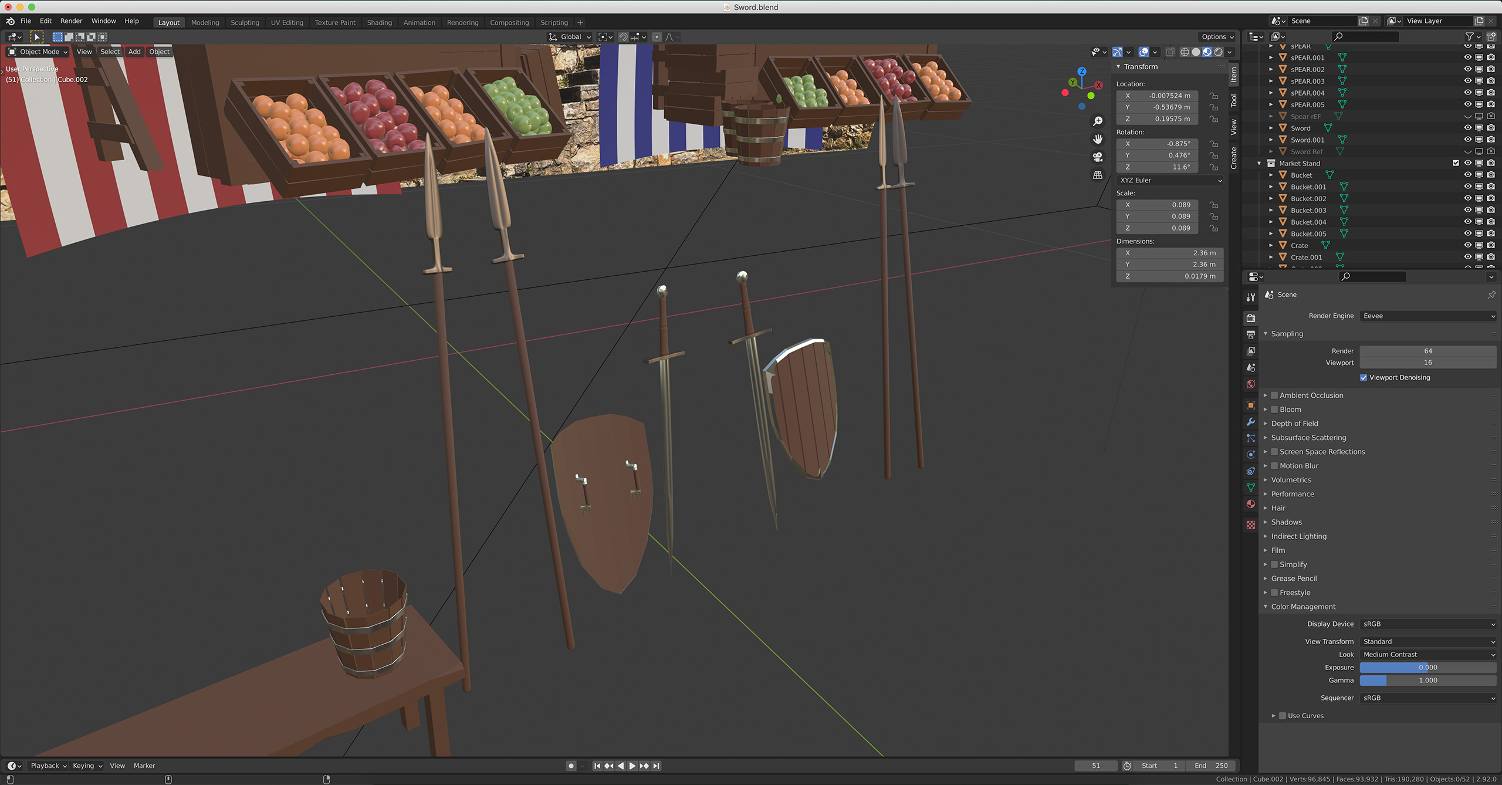This screenshot has height=785, width=1502.
Task: Toggle render camera icon for Sword
Action: click(x=1491, y=128)
